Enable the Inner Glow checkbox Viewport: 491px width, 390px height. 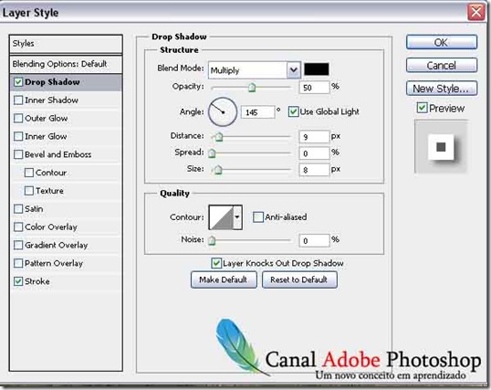pos(18,136)
